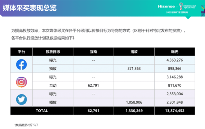Select the 互动 column header
The image size is (205, 129).
[94, 52]
